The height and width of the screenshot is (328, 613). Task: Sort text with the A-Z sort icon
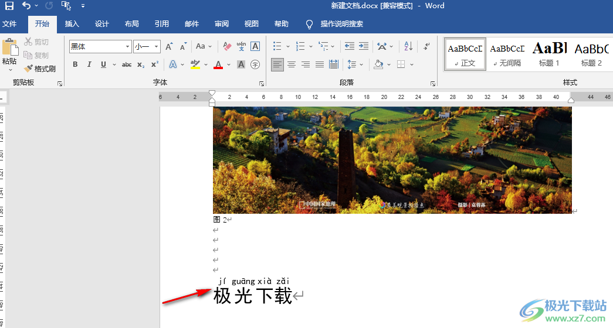click(408, 46)
